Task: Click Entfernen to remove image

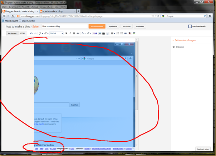Action: (x=128, y=149)
